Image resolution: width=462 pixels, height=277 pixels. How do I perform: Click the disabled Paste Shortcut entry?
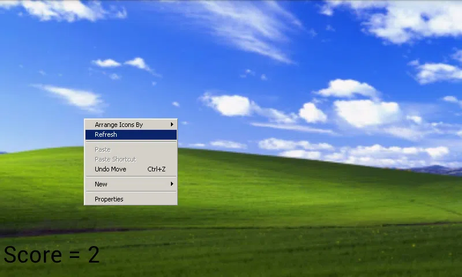click(131, 159)
